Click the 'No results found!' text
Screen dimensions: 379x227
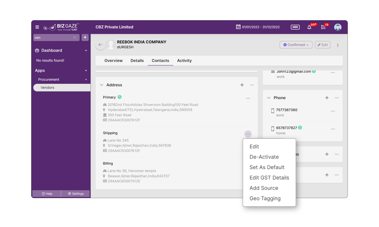[50, 61]
